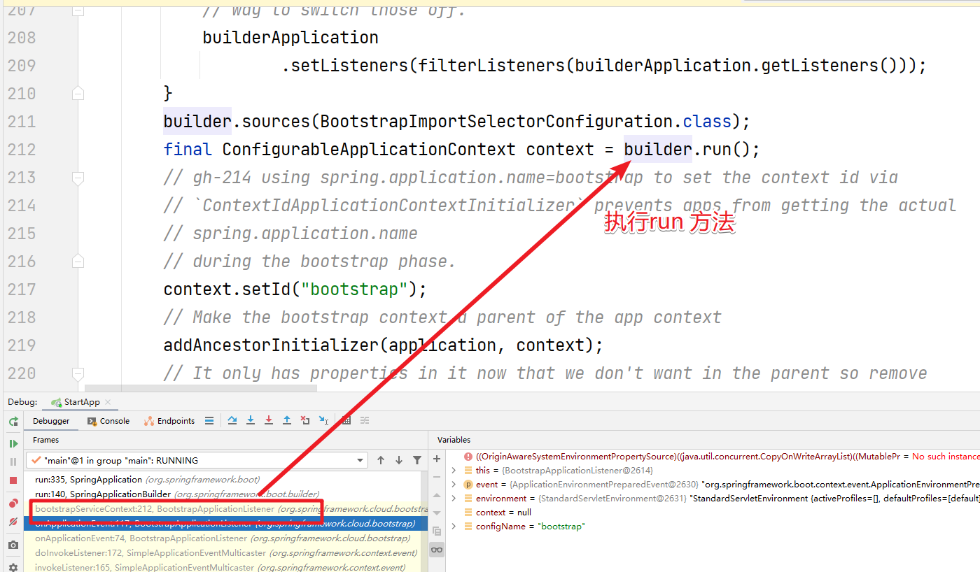This screenshot has height=572, width=980.
Task: Expand the environment variable node
Action: tap(454, 498)
